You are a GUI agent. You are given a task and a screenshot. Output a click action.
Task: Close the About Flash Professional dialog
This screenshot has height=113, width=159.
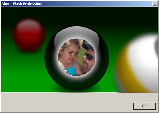pos(155,4)
